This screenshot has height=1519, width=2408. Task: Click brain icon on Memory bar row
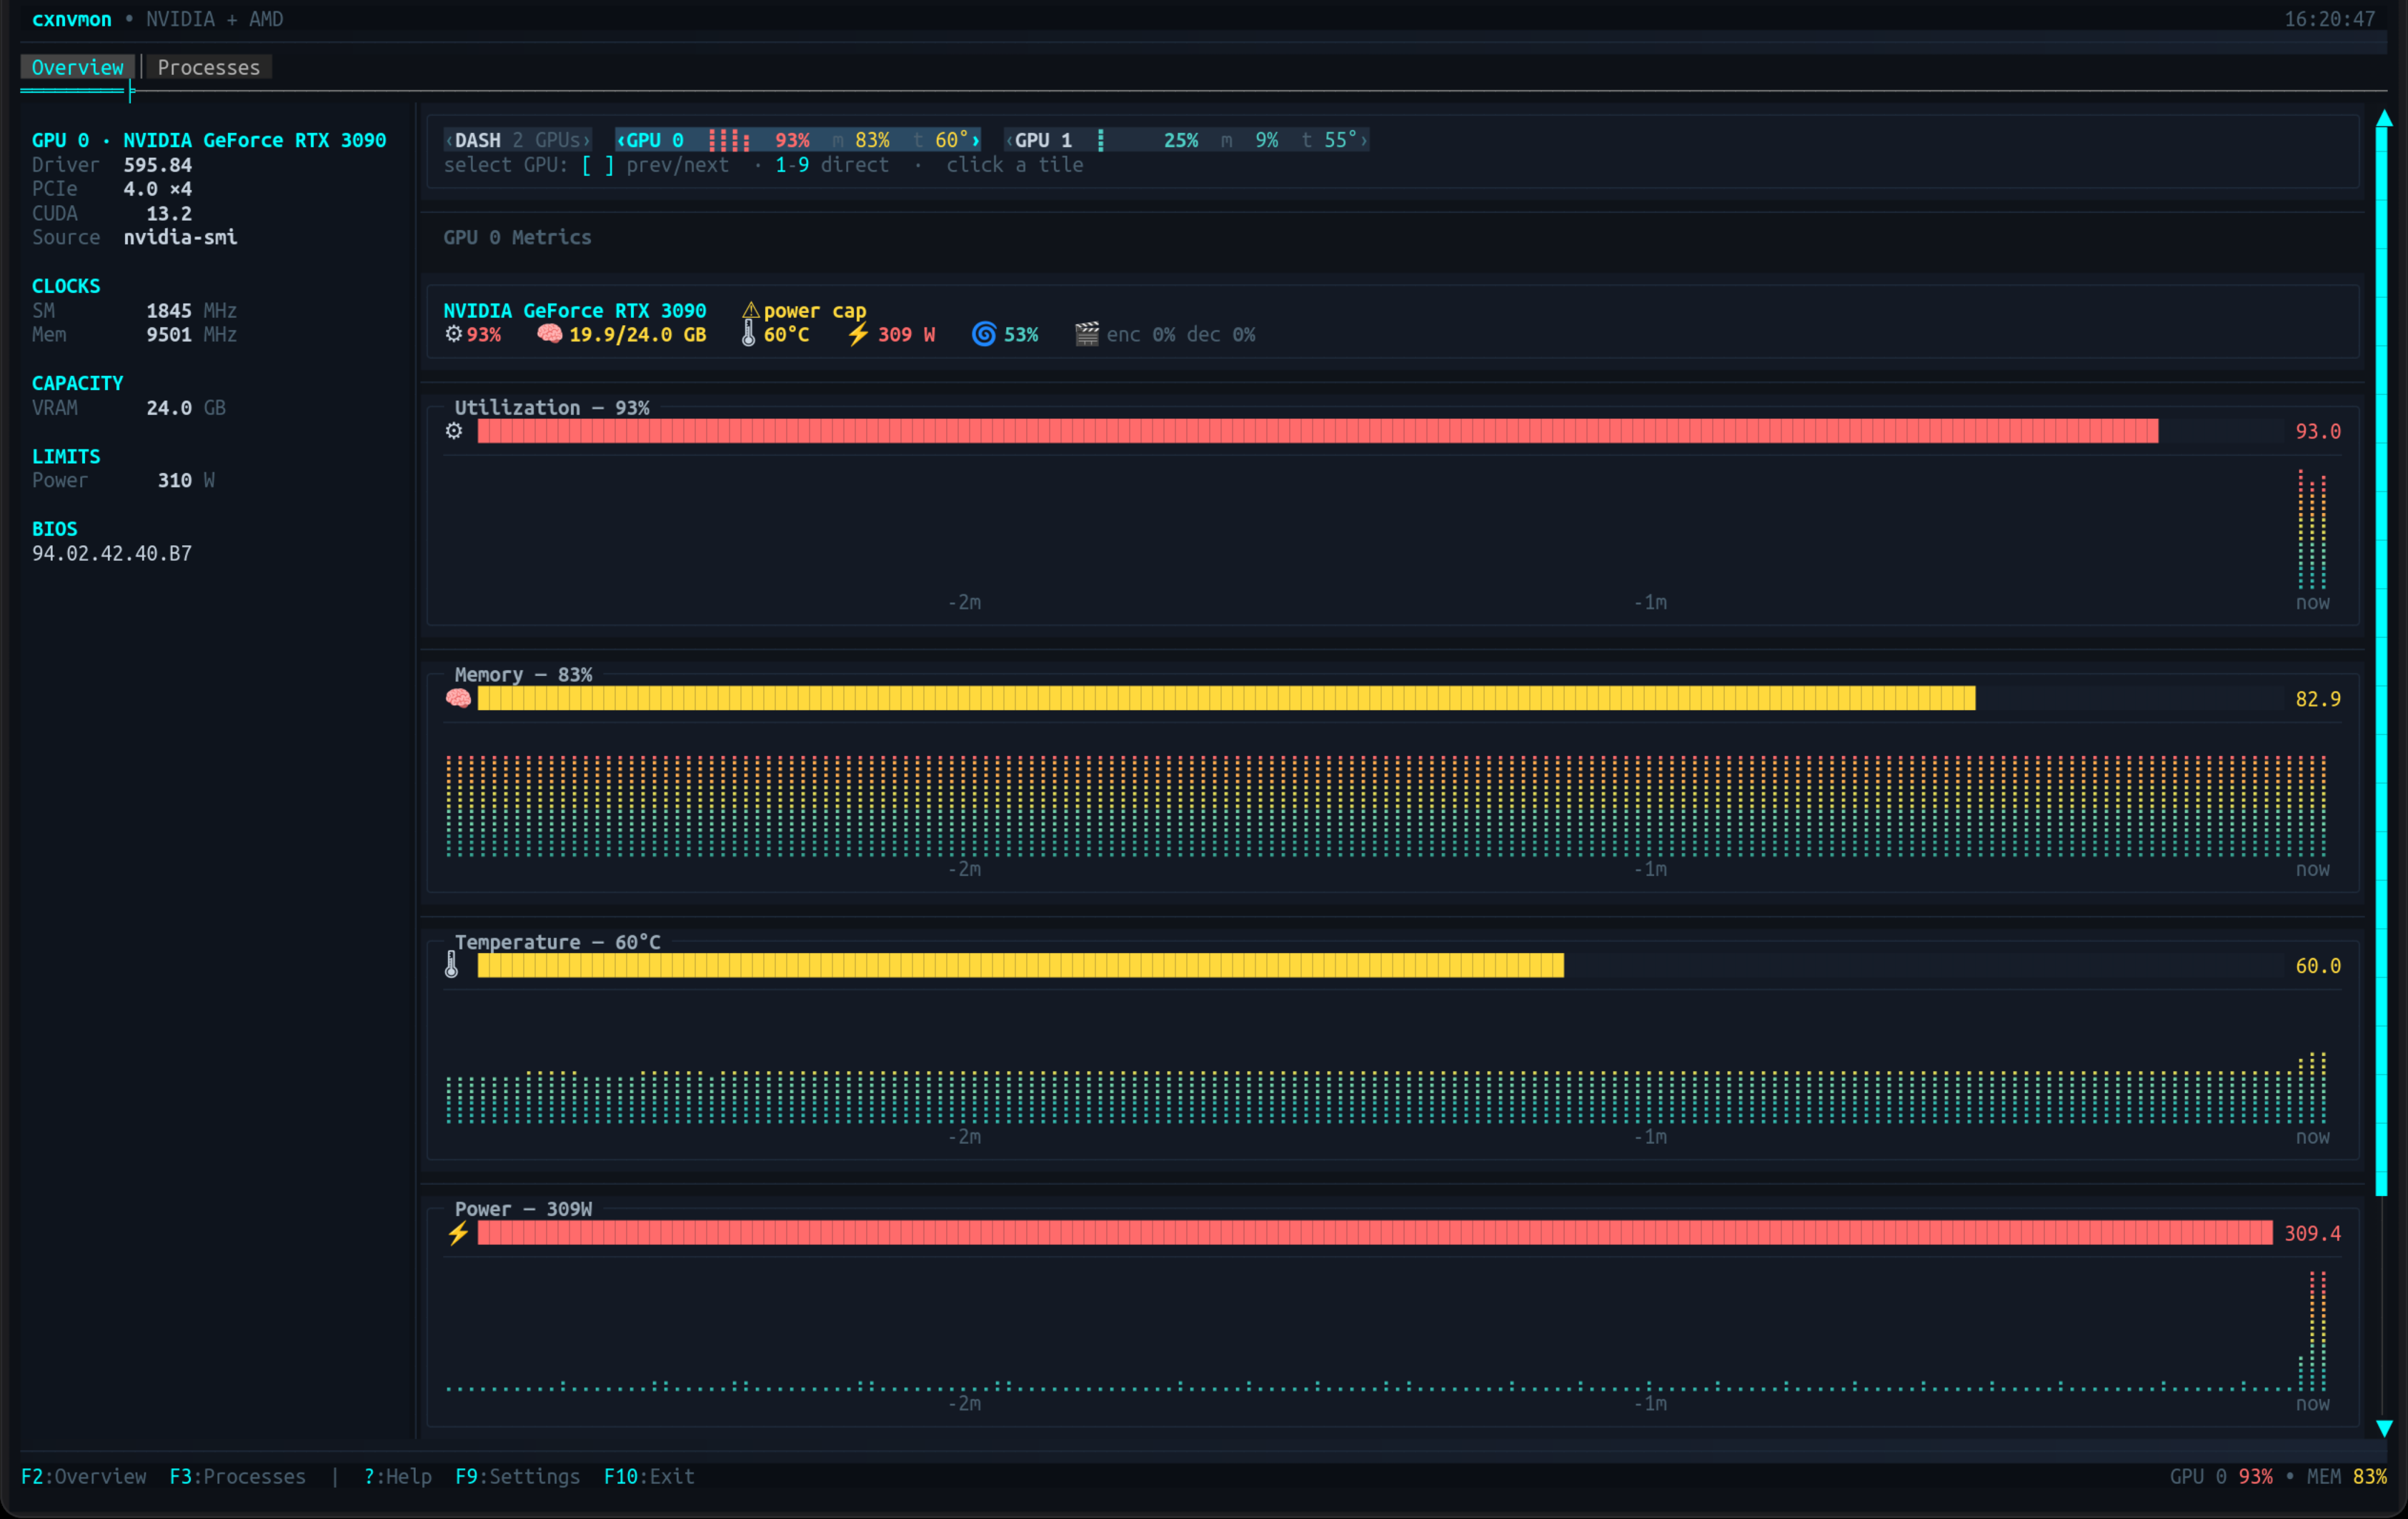tap(458, 698)
